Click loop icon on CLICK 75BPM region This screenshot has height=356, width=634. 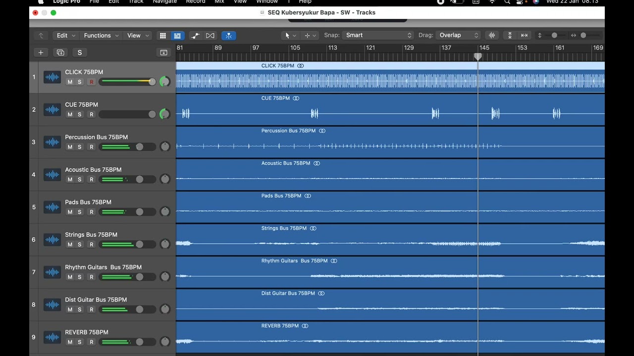pos(301,66)
